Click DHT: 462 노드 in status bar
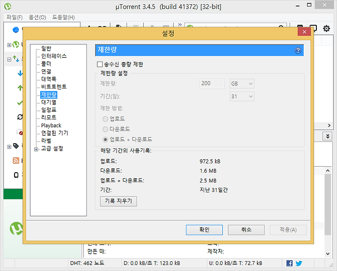This screenshot has height=271, width=337. (x=87, y=263)
